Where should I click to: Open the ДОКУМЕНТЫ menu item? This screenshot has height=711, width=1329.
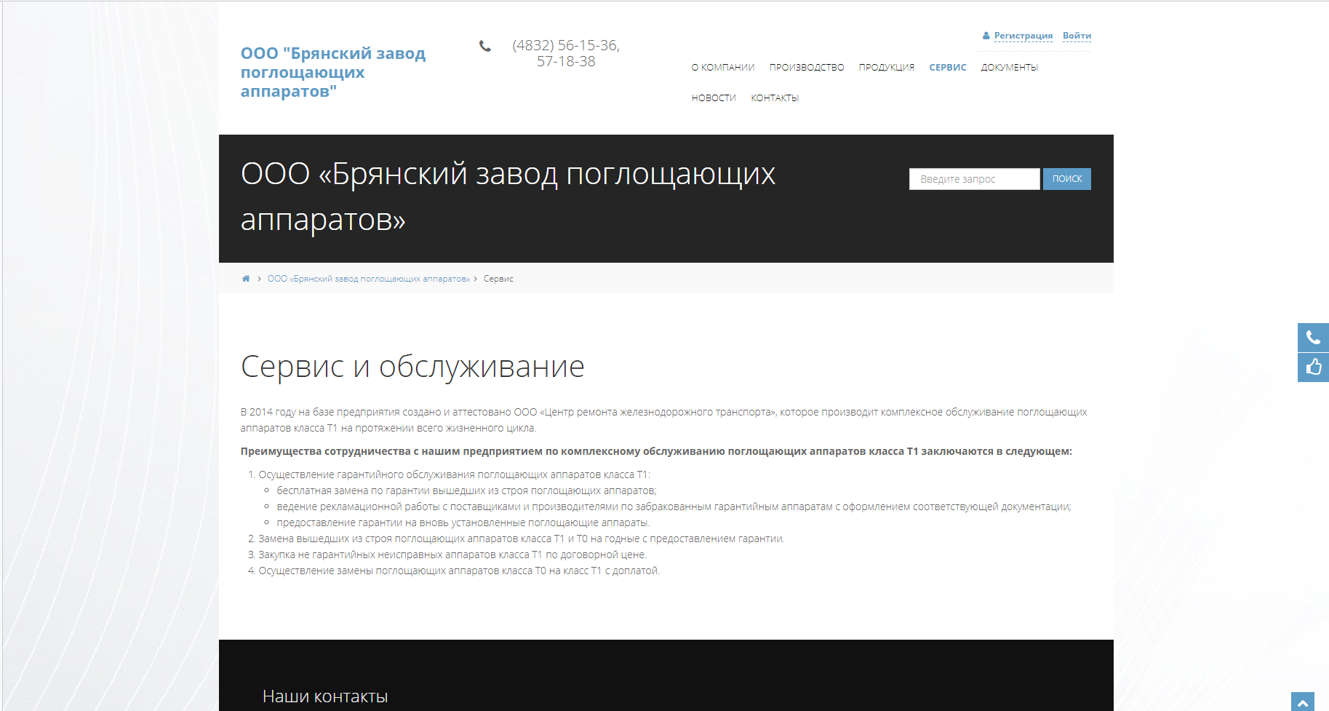[1010, 67]
